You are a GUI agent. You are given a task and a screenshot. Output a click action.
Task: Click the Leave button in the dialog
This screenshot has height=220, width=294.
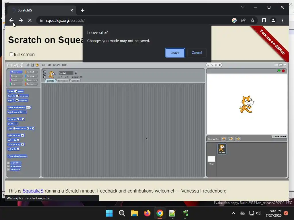(175, 53)
